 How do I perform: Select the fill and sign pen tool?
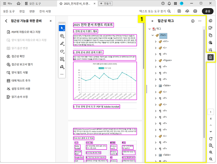coord(62,67)
